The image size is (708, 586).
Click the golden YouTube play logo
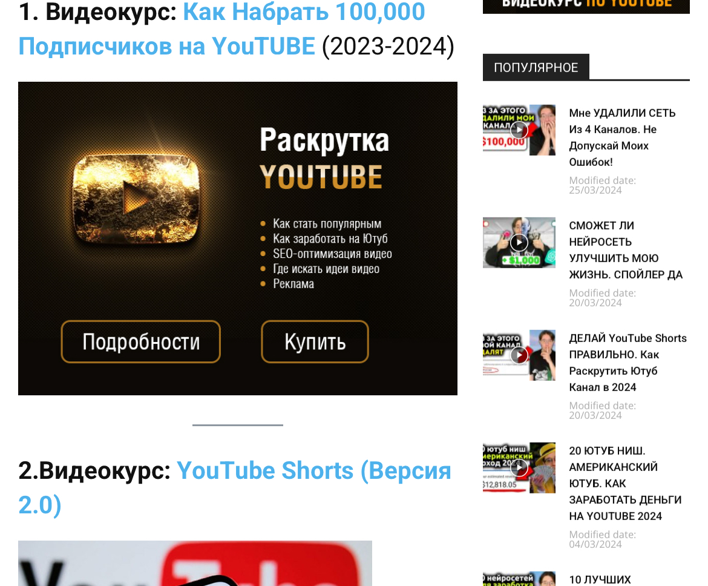coord(136,199)
